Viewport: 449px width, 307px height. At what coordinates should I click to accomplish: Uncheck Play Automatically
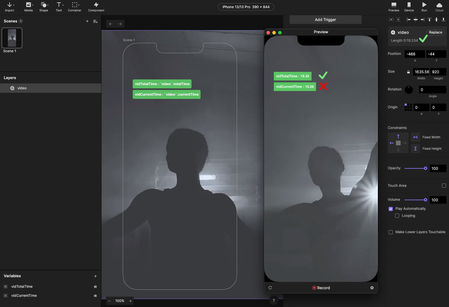[391, 209]
